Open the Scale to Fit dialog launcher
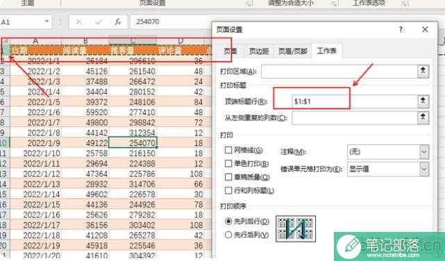This screenshot has width=445, height=261. coord(335,3)
